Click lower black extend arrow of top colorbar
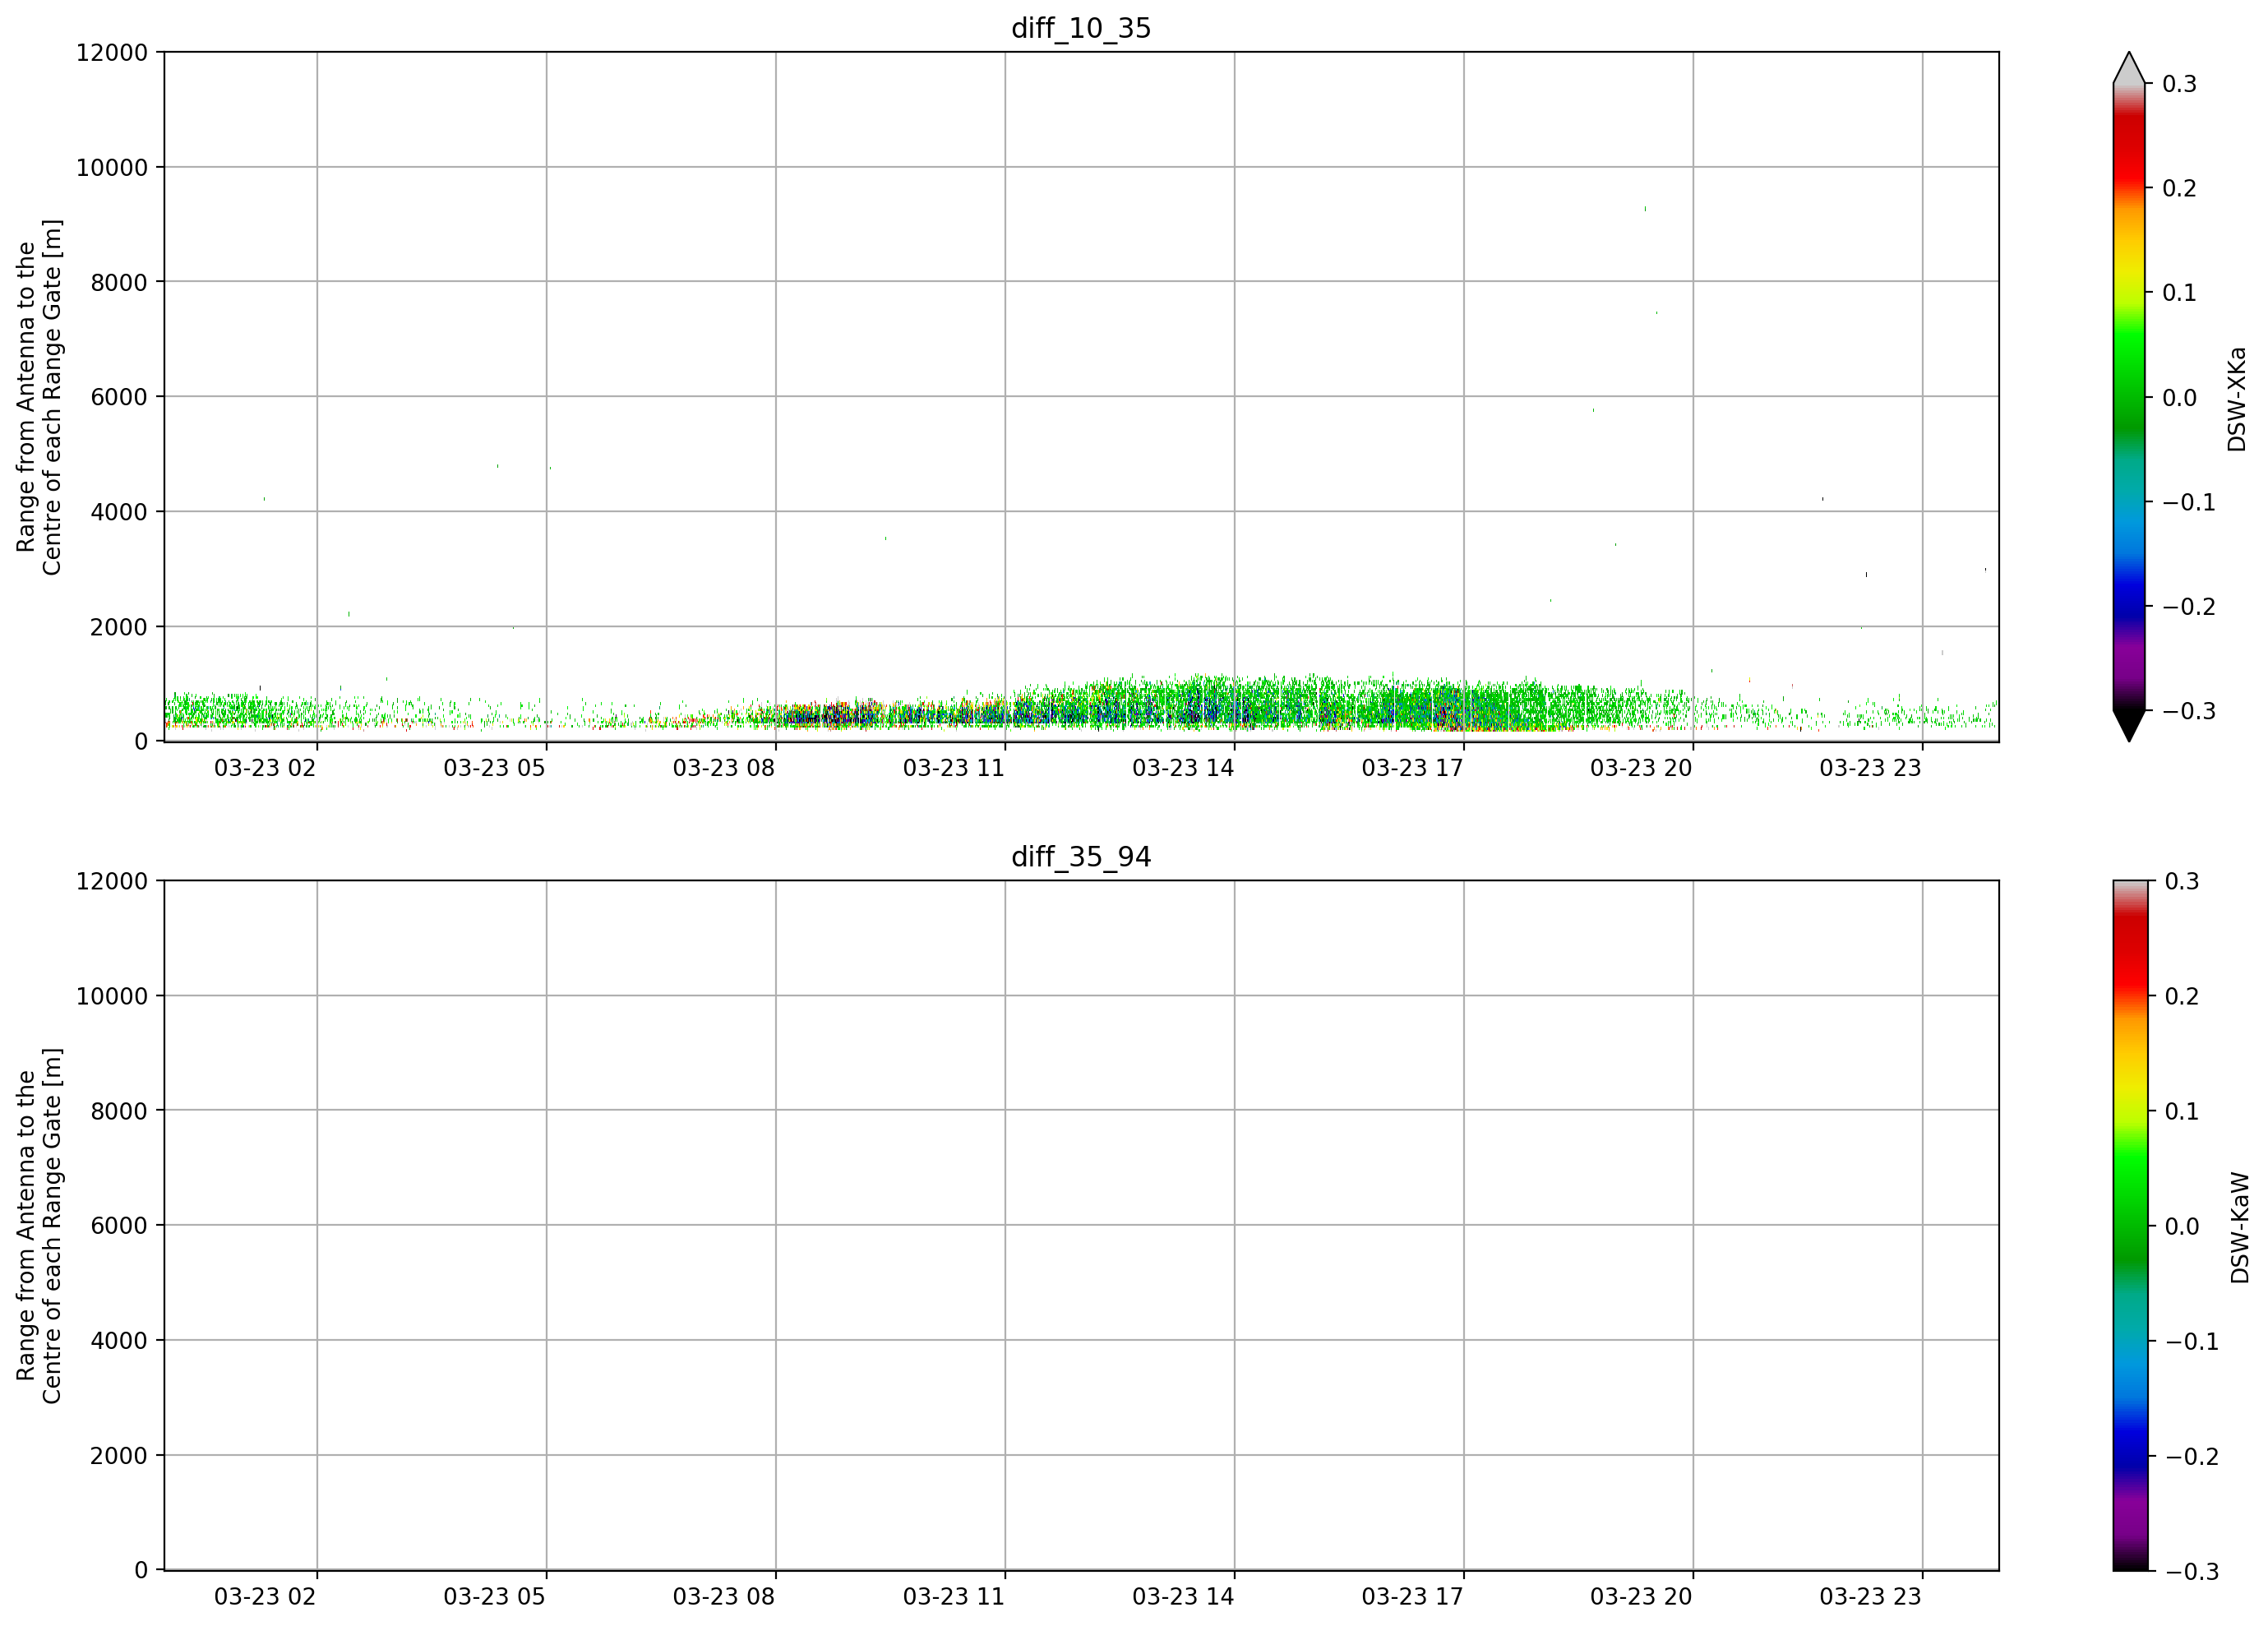 pos(2129,726)
